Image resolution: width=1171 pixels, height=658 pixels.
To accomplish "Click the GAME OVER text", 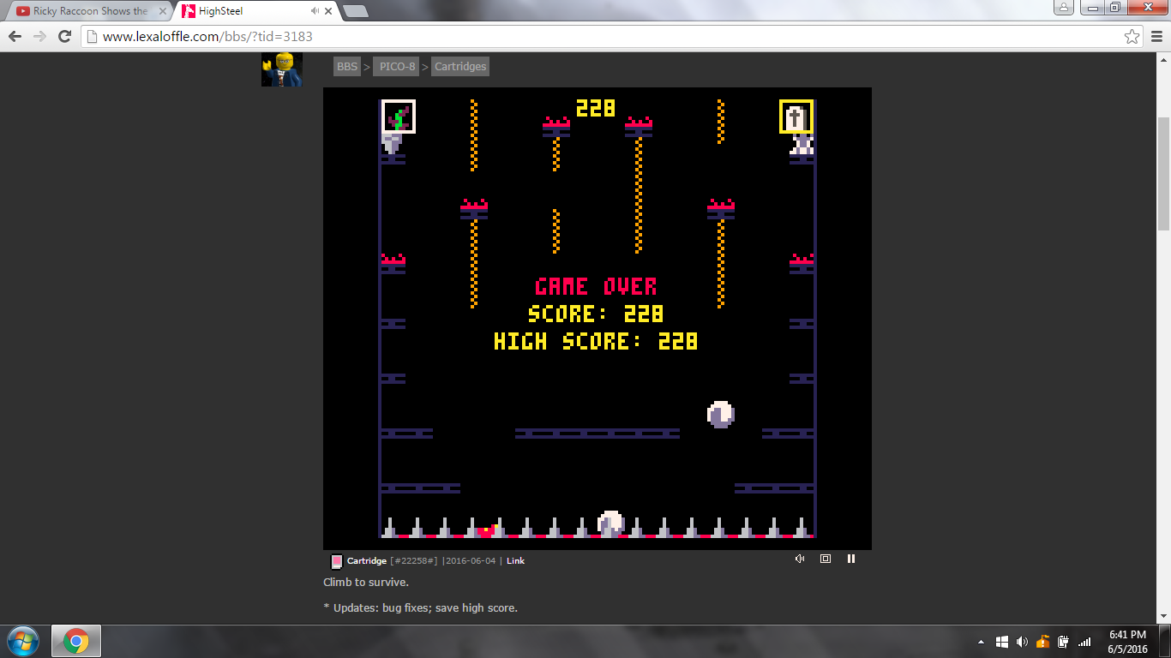I will (596, 286).
